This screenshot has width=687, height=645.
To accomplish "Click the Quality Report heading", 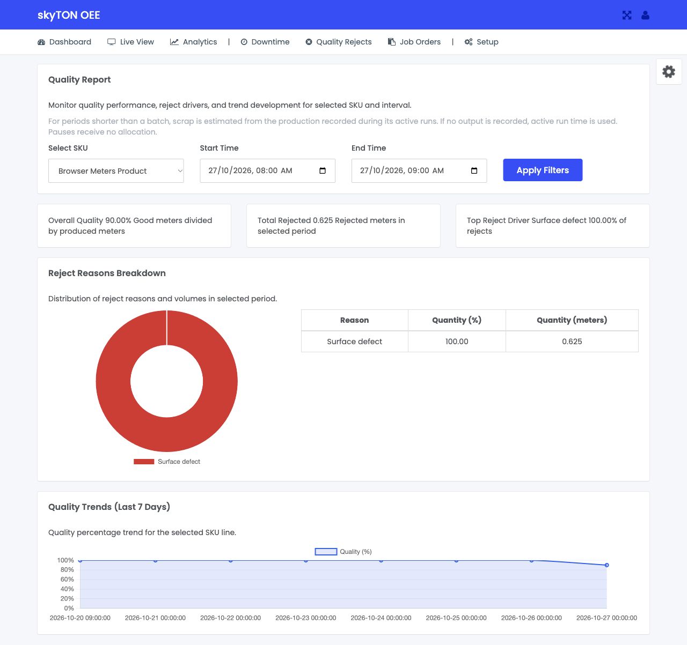I will pos(79,79).
